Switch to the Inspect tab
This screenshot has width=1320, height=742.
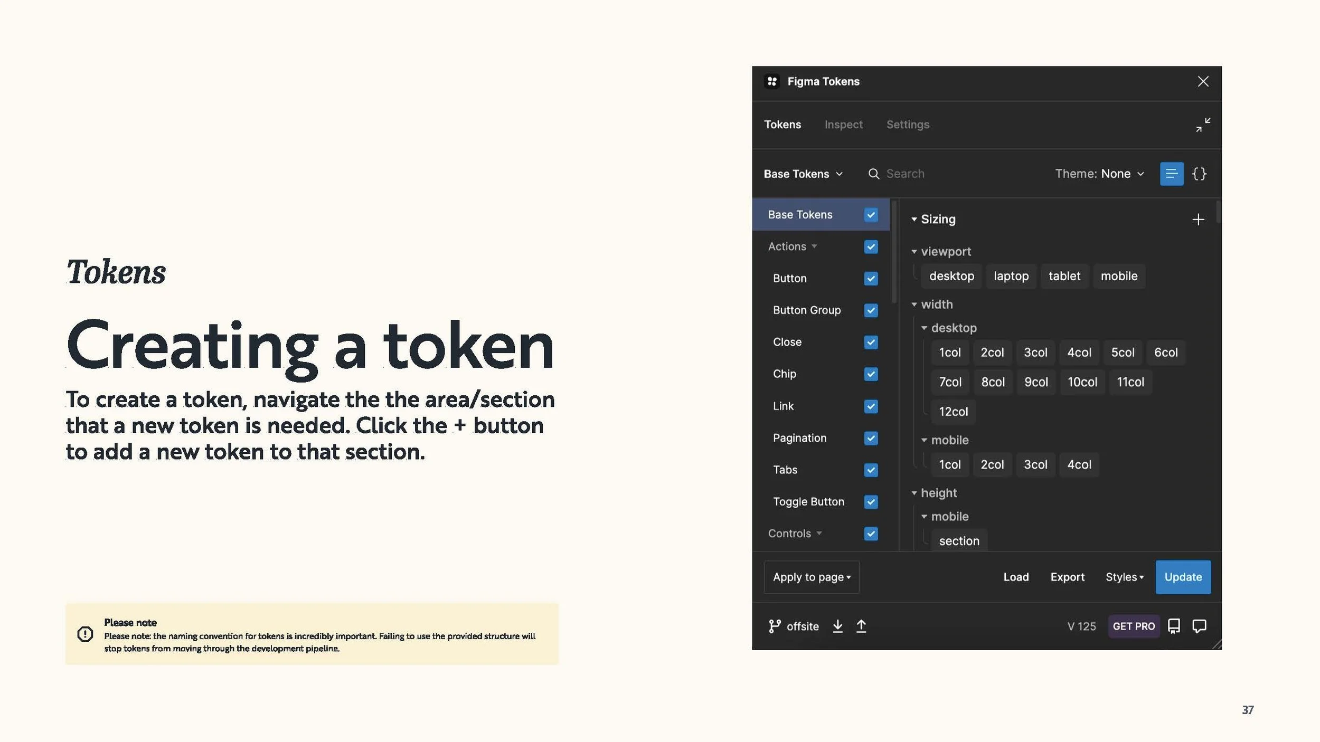[843, 125]
